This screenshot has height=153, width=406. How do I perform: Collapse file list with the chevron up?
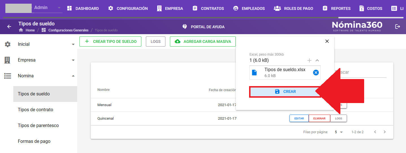pyautogui.click(x=317, y=60)
